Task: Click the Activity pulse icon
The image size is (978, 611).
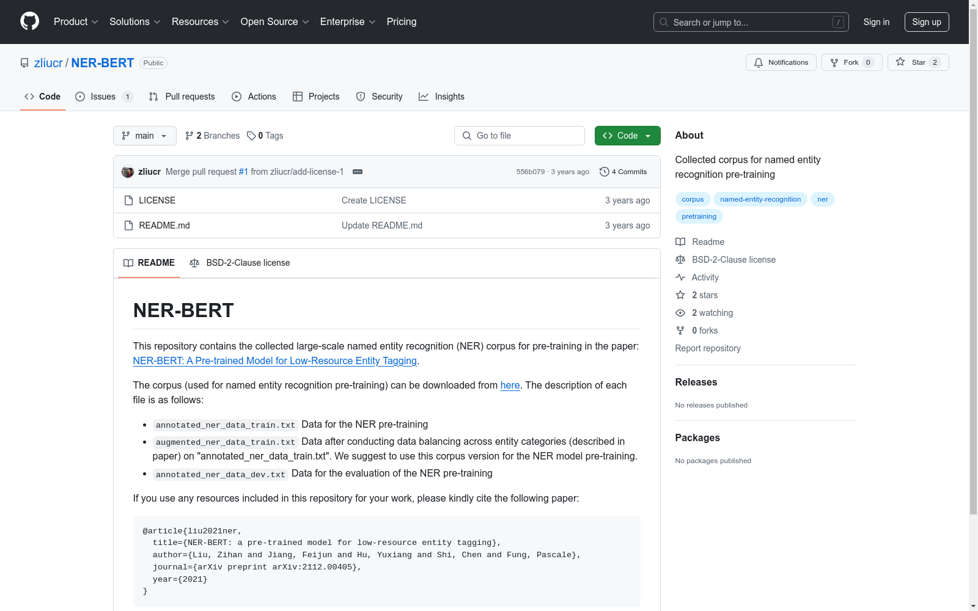Action: 680,277
